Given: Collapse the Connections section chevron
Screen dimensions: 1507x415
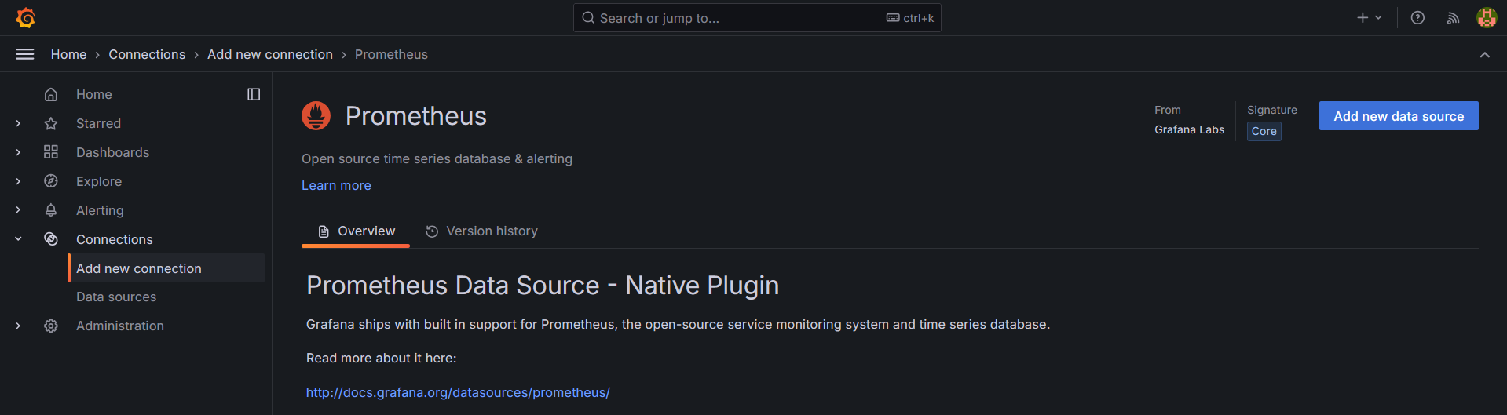Looking at the screenshot, I should pyautogui.click(x=18, y=239).
